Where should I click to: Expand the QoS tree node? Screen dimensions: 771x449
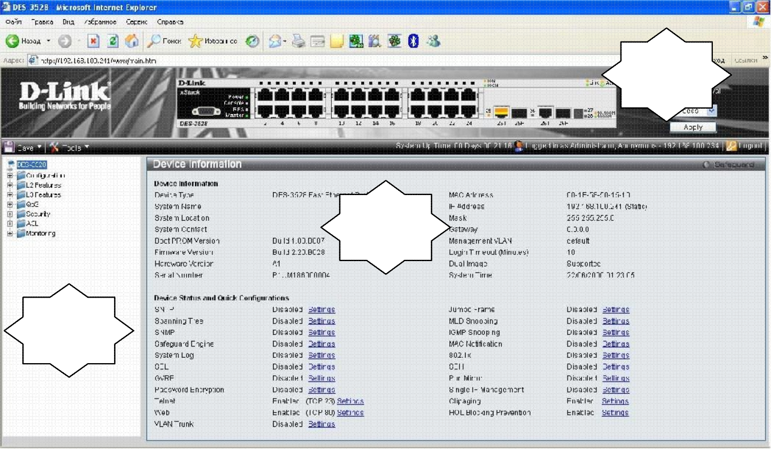click(x=10, y=204)
